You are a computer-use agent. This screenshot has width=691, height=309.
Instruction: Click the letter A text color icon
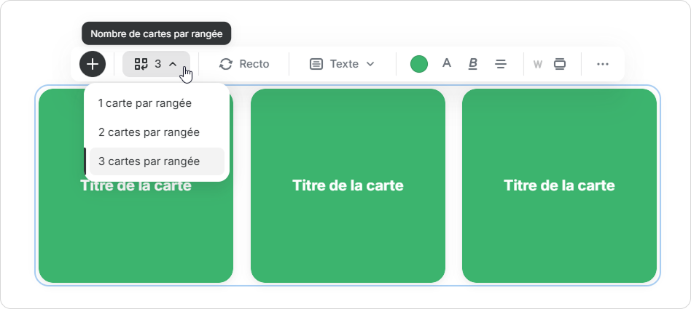[x=447, y=63]
